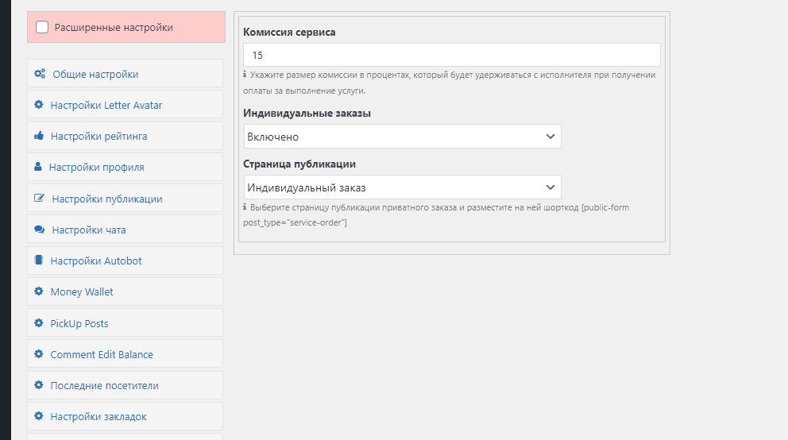
Task: Click the Комиссия сервиса input field
Action: click(451, 55)
